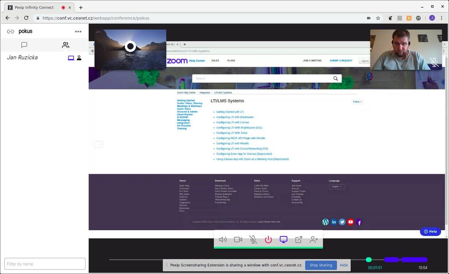Open the orange Pexip extension icon

pos(409,18)
